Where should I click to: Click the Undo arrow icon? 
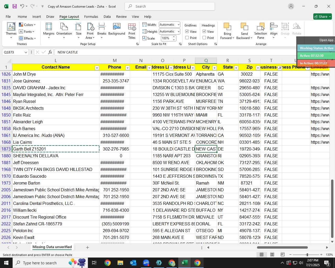[x=22, y=6]
